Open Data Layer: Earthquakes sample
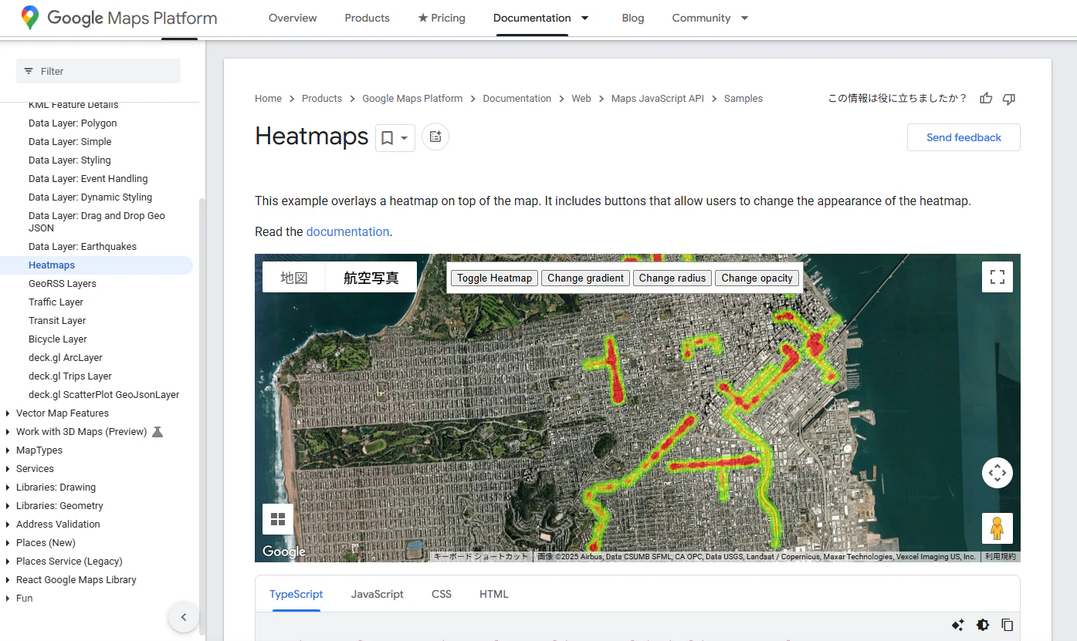 (83, 247)
